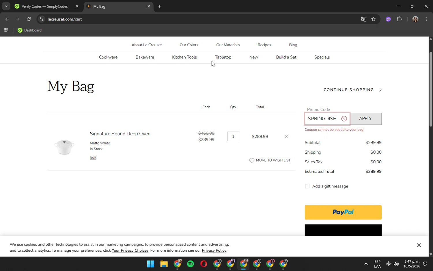Open the New category
The height and width of the screenshot is (271, 433).
coord(253,57)
